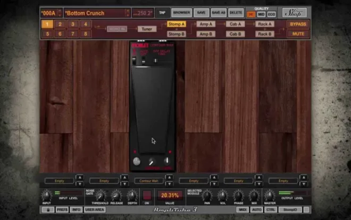Click the wah pedal treadle

click(152, 109)
